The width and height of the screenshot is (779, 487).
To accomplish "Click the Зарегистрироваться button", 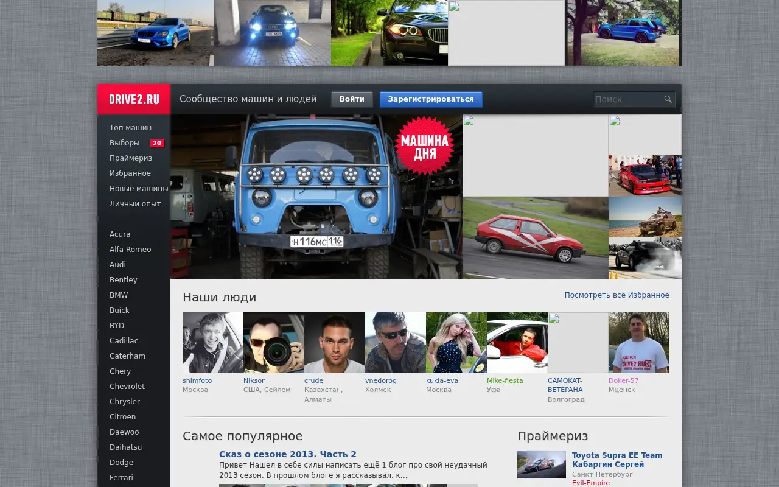I will [x=431, y=99].
